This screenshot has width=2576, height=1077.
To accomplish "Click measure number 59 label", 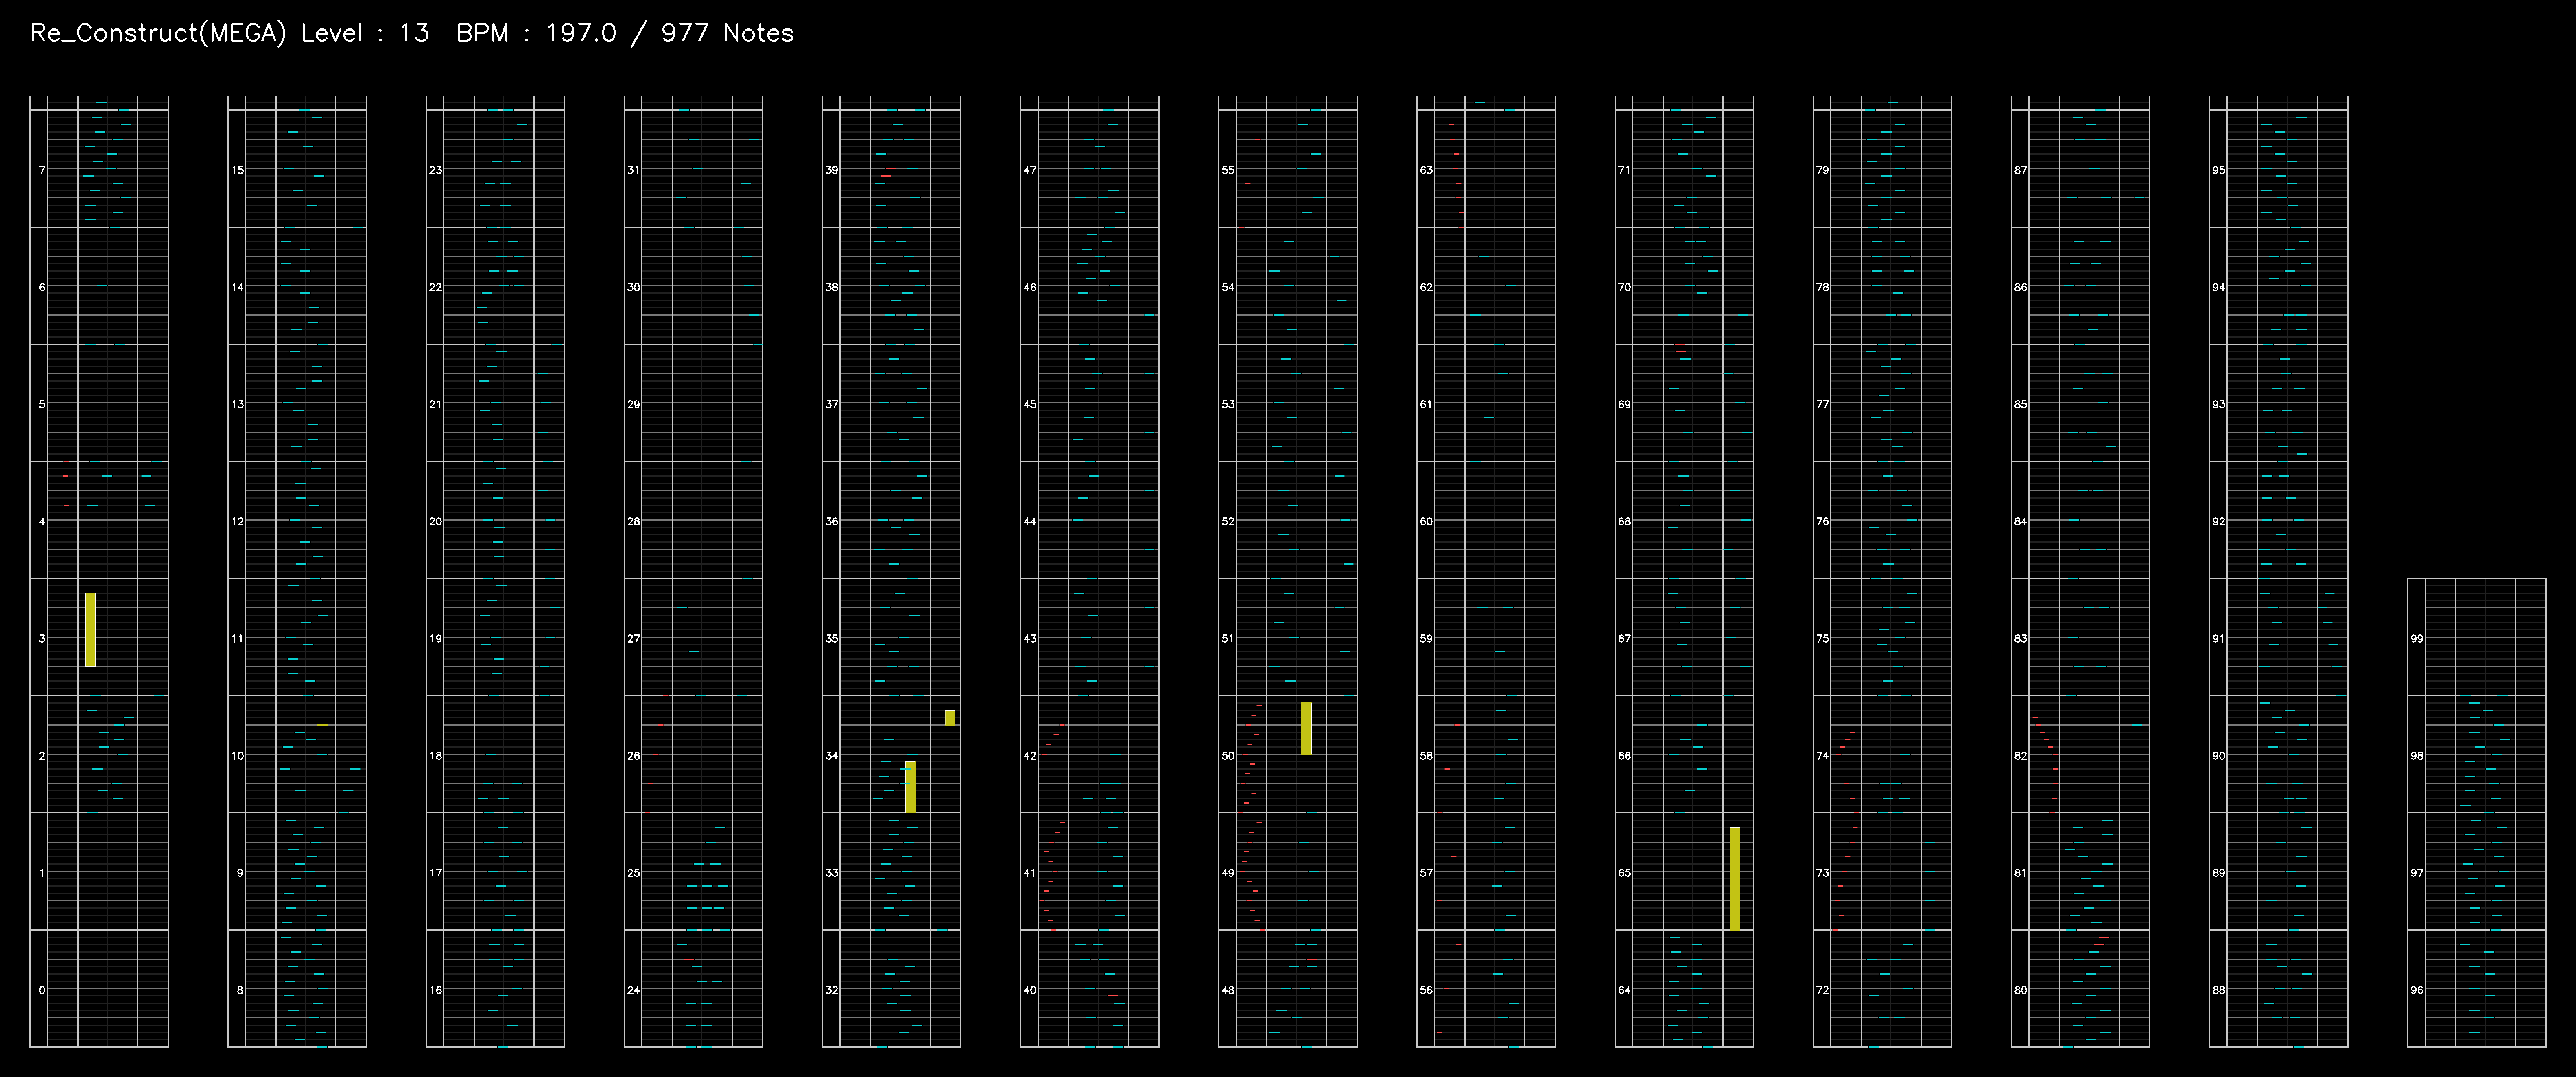I will pos(1426,638).
